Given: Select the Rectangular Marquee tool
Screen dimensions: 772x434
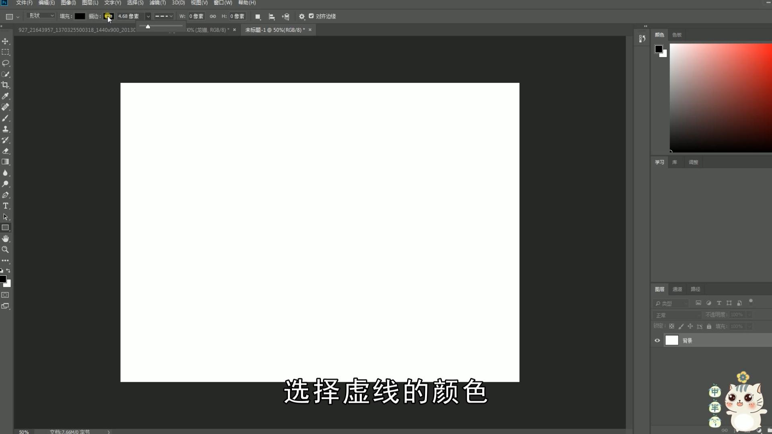Looking at the screenshot, I should 5,52.
